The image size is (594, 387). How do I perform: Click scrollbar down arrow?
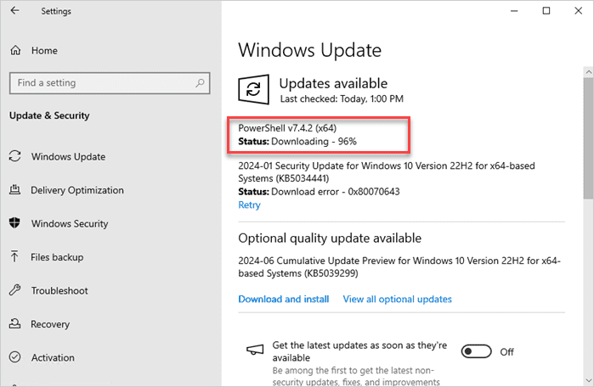(588, 380)
